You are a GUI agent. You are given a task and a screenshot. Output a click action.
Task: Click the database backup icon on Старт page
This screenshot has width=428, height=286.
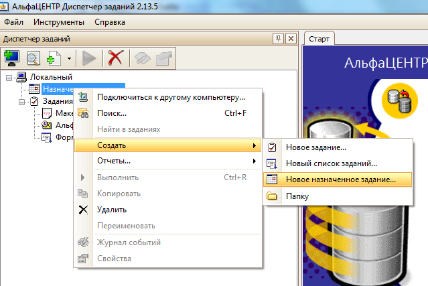(400, 101)
